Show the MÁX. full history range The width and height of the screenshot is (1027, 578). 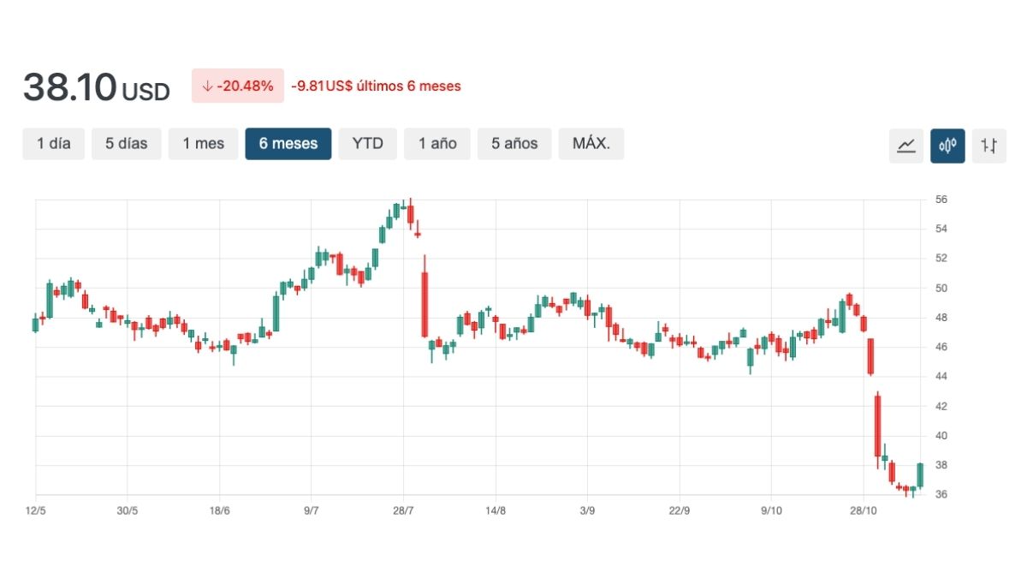pyautogui.click(x=591, y=144)
